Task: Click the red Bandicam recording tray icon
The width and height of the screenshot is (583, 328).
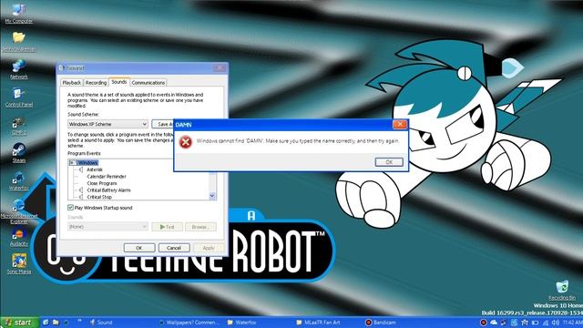Action: pos(484,323)
